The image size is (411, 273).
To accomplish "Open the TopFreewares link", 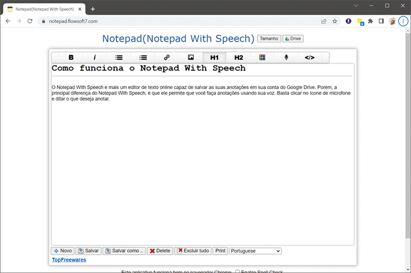I will point(68,260).
